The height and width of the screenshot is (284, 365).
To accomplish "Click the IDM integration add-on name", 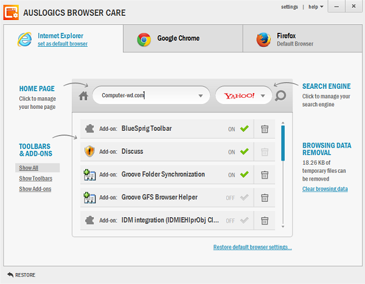I will (x=170, y=220).
